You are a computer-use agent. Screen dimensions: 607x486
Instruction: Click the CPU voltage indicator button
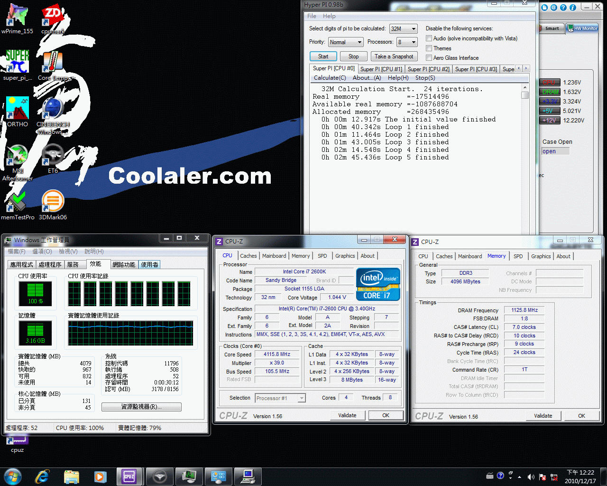[x=550, y=82]
